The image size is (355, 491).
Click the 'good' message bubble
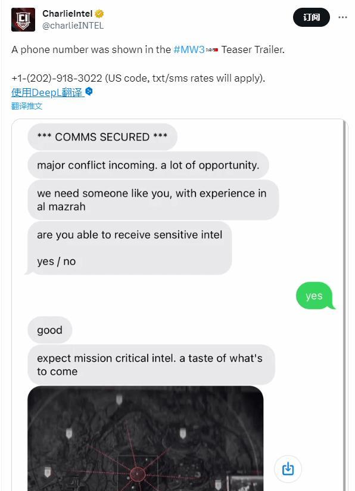[x=50, y=330]
